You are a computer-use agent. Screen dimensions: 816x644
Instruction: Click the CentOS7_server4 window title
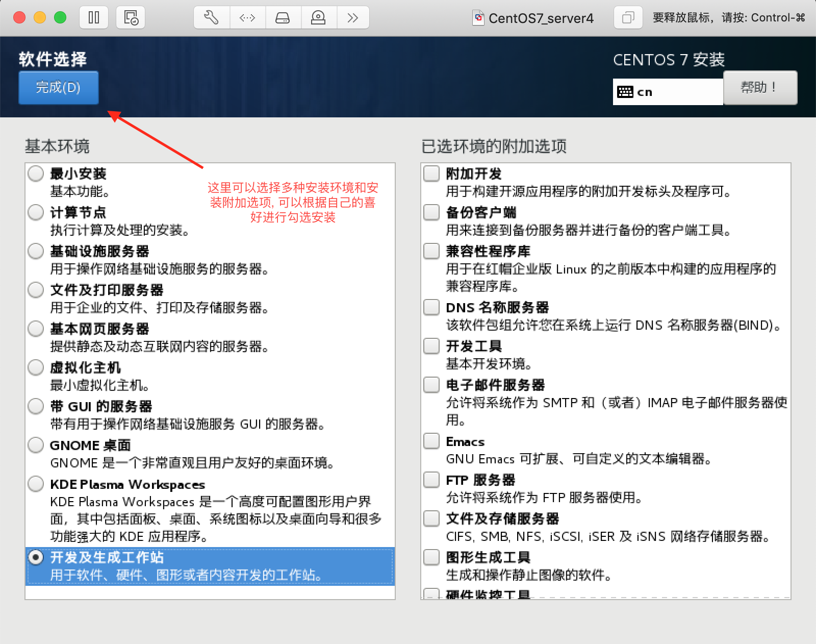[541, 18]
